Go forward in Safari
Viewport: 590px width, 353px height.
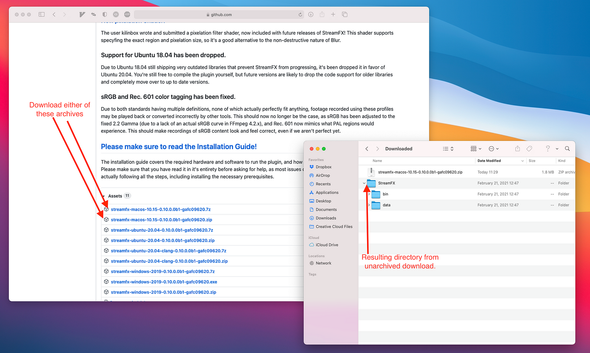click(x=64, y=14)
